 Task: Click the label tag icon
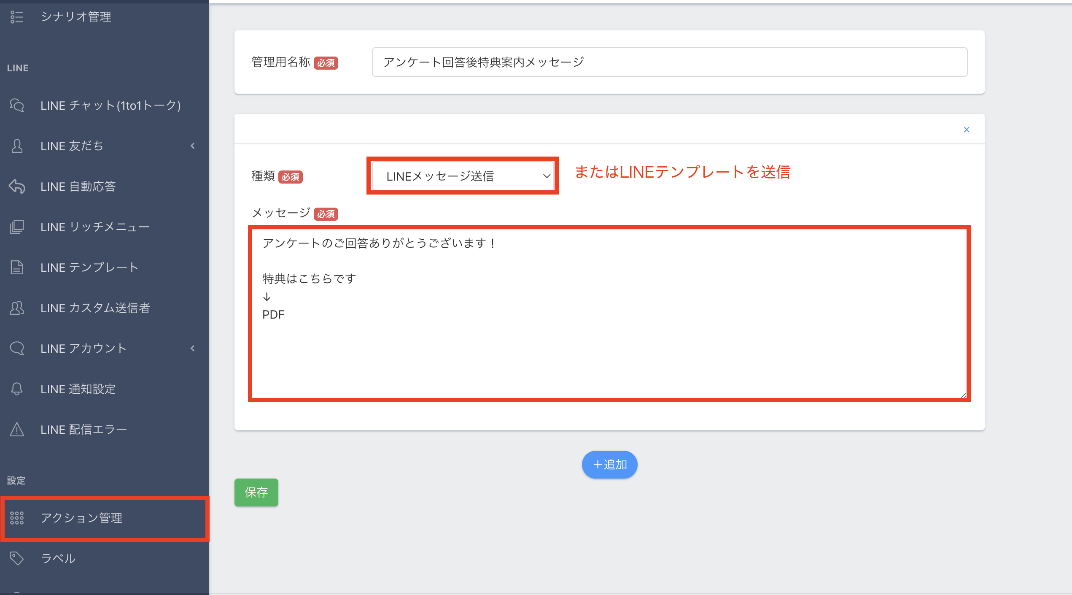(x=17, y=558)
